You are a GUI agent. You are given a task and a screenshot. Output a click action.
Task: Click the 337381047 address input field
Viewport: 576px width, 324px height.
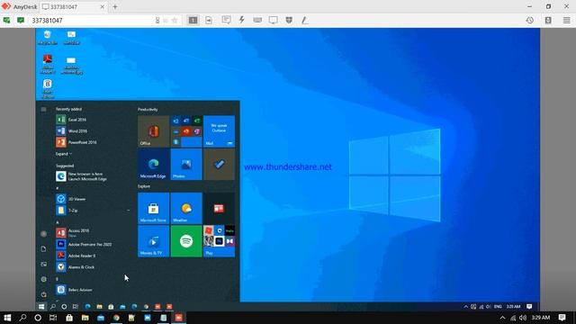[92, 21]
